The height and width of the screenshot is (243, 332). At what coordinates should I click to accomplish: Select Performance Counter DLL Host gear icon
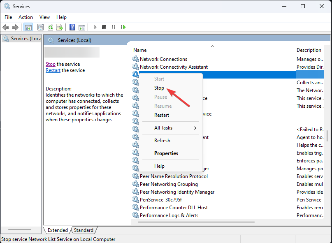(x=135, y=208)
